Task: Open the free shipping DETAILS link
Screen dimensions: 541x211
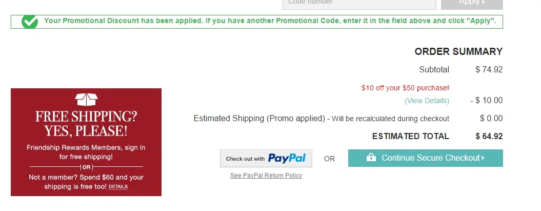Action: (x=118, y=187)
